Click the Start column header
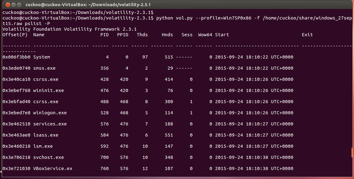 223,35
